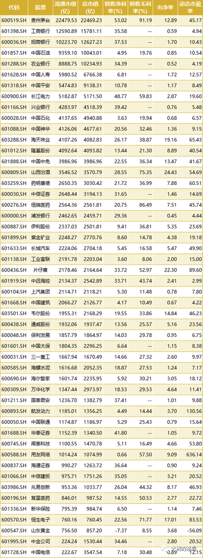Click the 动态市盈率 column header

click(x=190, y=8)
